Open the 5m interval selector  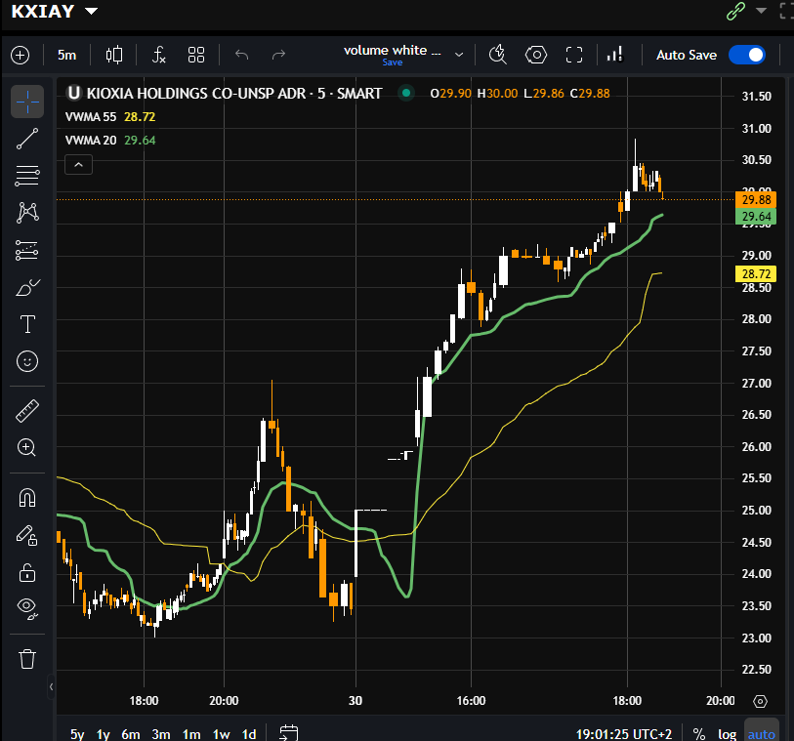(66, 56)
